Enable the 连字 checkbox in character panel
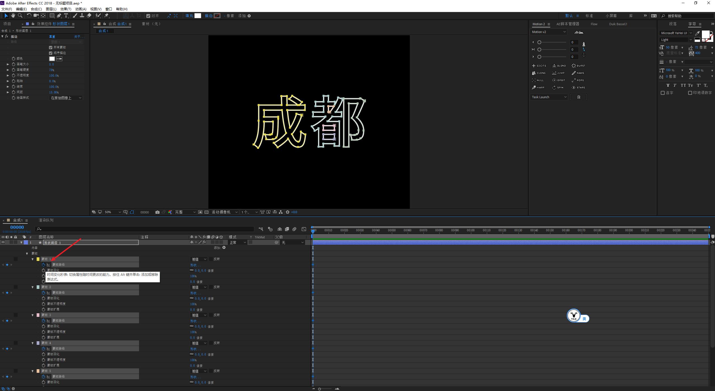715x391 pixels. pos(663,93)
